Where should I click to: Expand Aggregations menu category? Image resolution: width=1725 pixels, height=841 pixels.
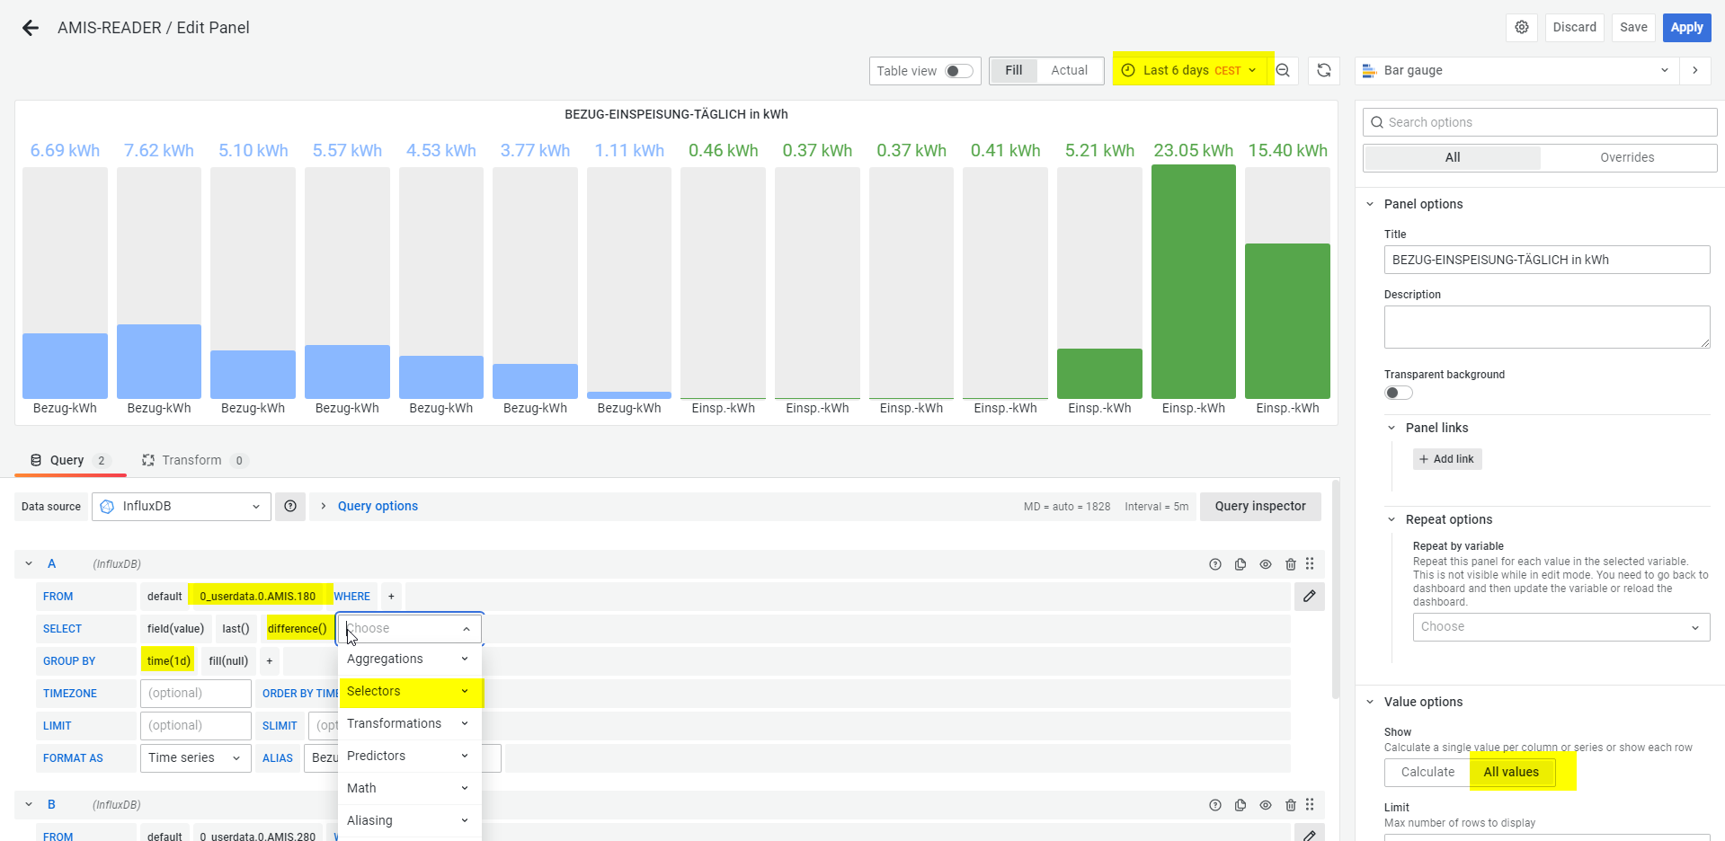410,659
